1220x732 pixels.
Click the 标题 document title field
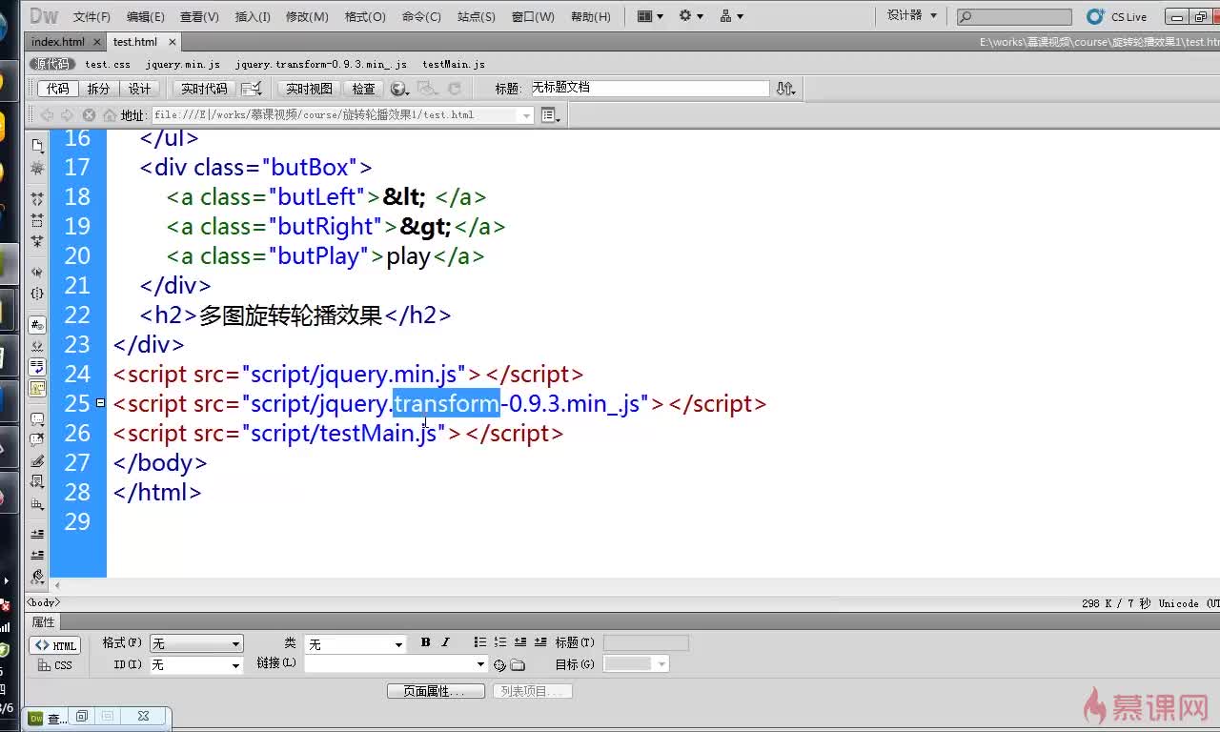[648, 88]
